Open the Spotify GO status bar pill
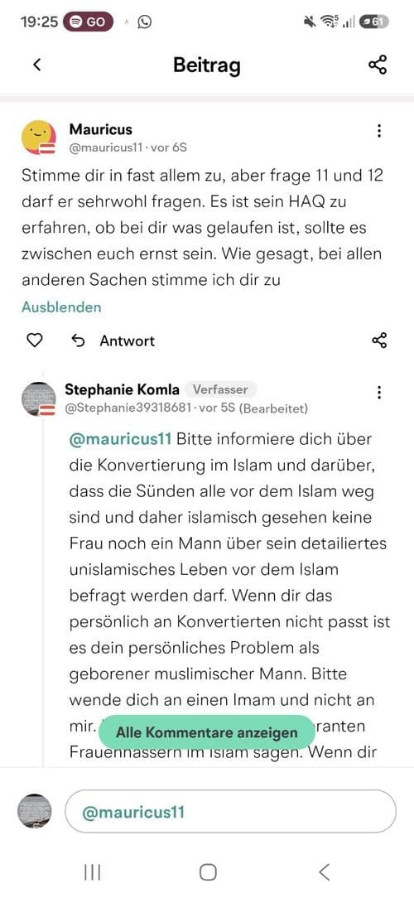This screenshot has height=898, width=414. [x=89, y=22]
